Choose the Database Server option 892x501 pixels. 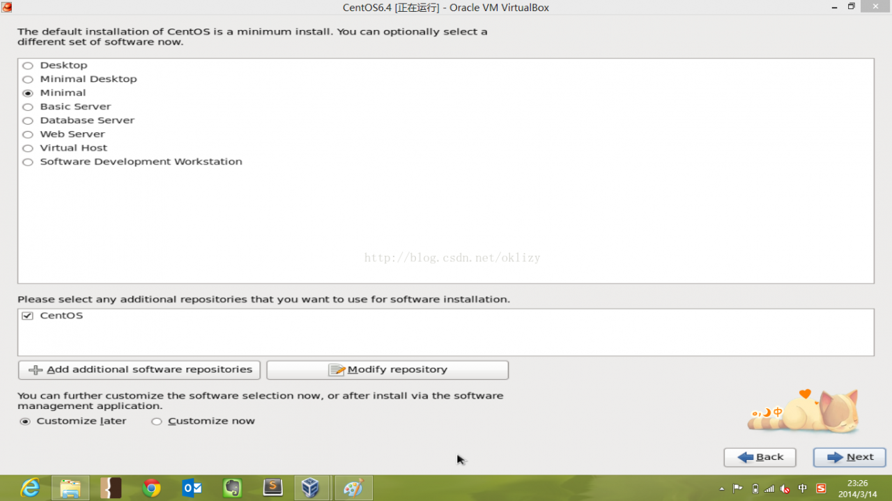click(28, 121)
